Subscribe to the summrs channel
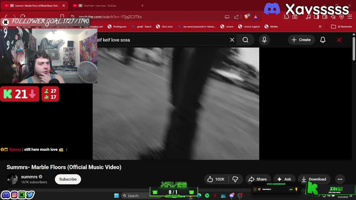Image resolution: width=356 pixels, height=200 pixels. point(68,179)
